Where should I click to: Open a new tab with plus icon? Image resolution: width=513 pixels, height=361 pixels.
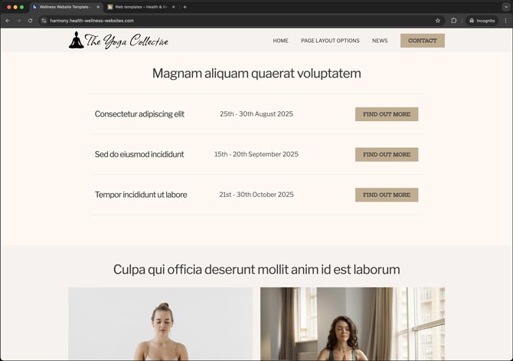tap(185, 7)
